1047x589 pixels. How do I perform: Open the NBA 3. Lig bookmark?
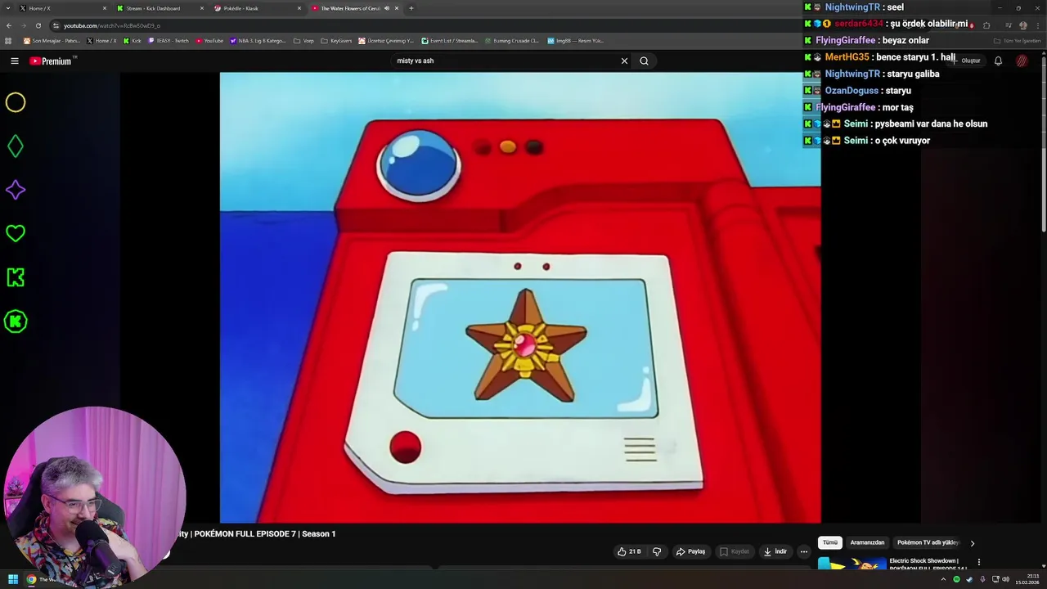pyautogui.click(x=258, y=40)
